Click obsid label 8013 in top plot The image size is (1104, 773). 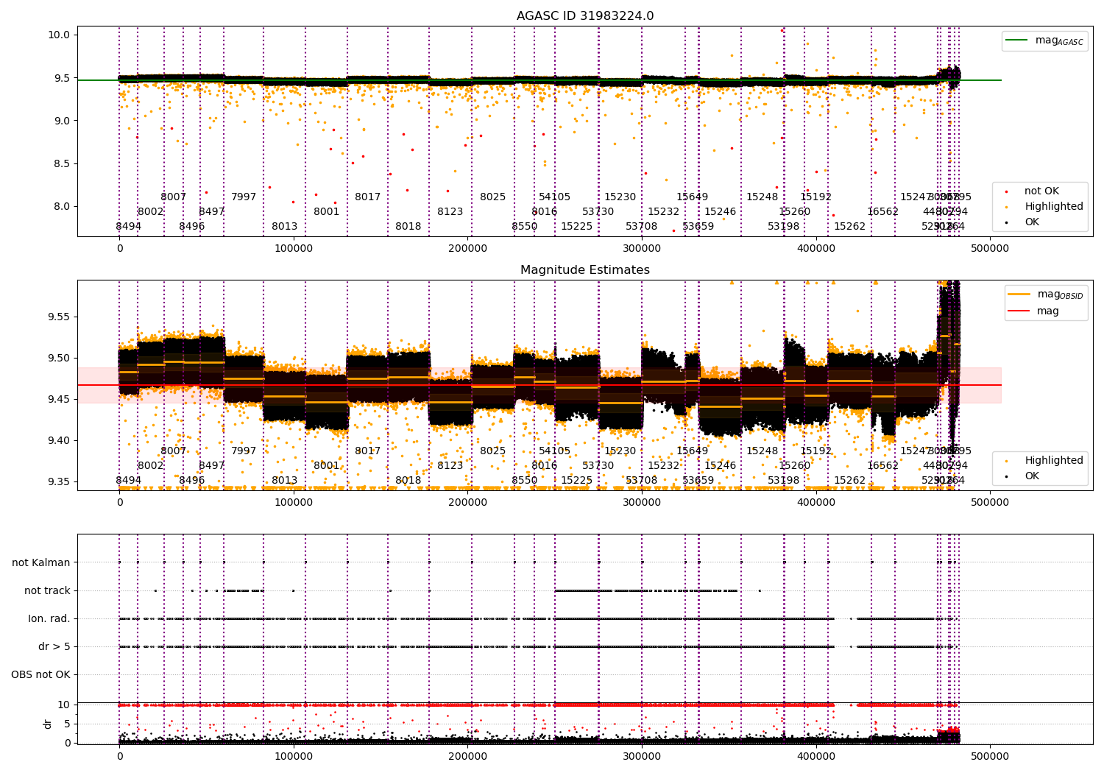[285, 227]
